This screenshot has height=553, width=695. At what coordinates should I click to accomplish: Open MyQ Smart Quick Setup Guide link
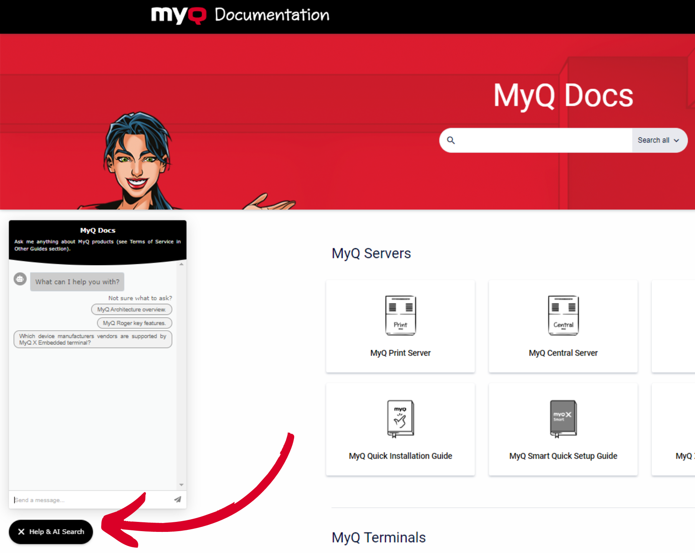[x=563, y=456]
